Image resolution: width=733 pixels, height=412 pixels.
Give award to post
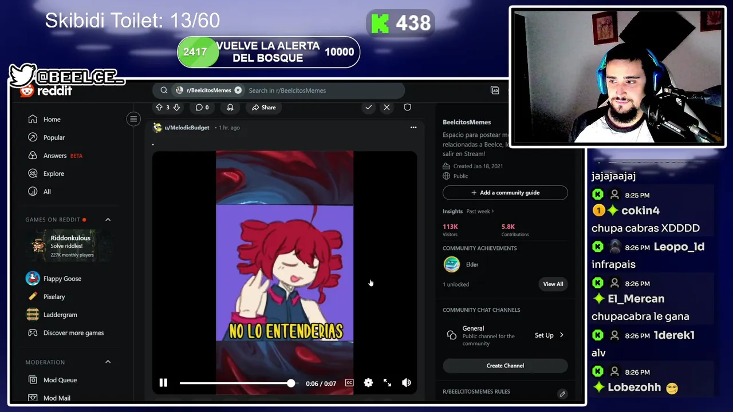pos(230,108)
